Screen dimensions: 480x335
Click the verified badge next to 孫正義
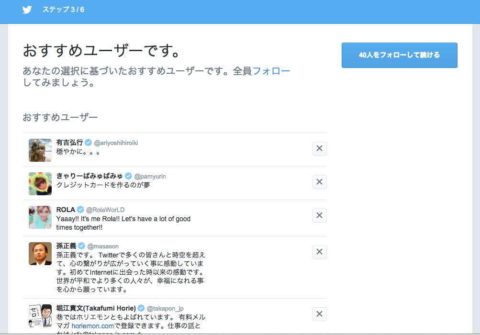pos(81,246)
